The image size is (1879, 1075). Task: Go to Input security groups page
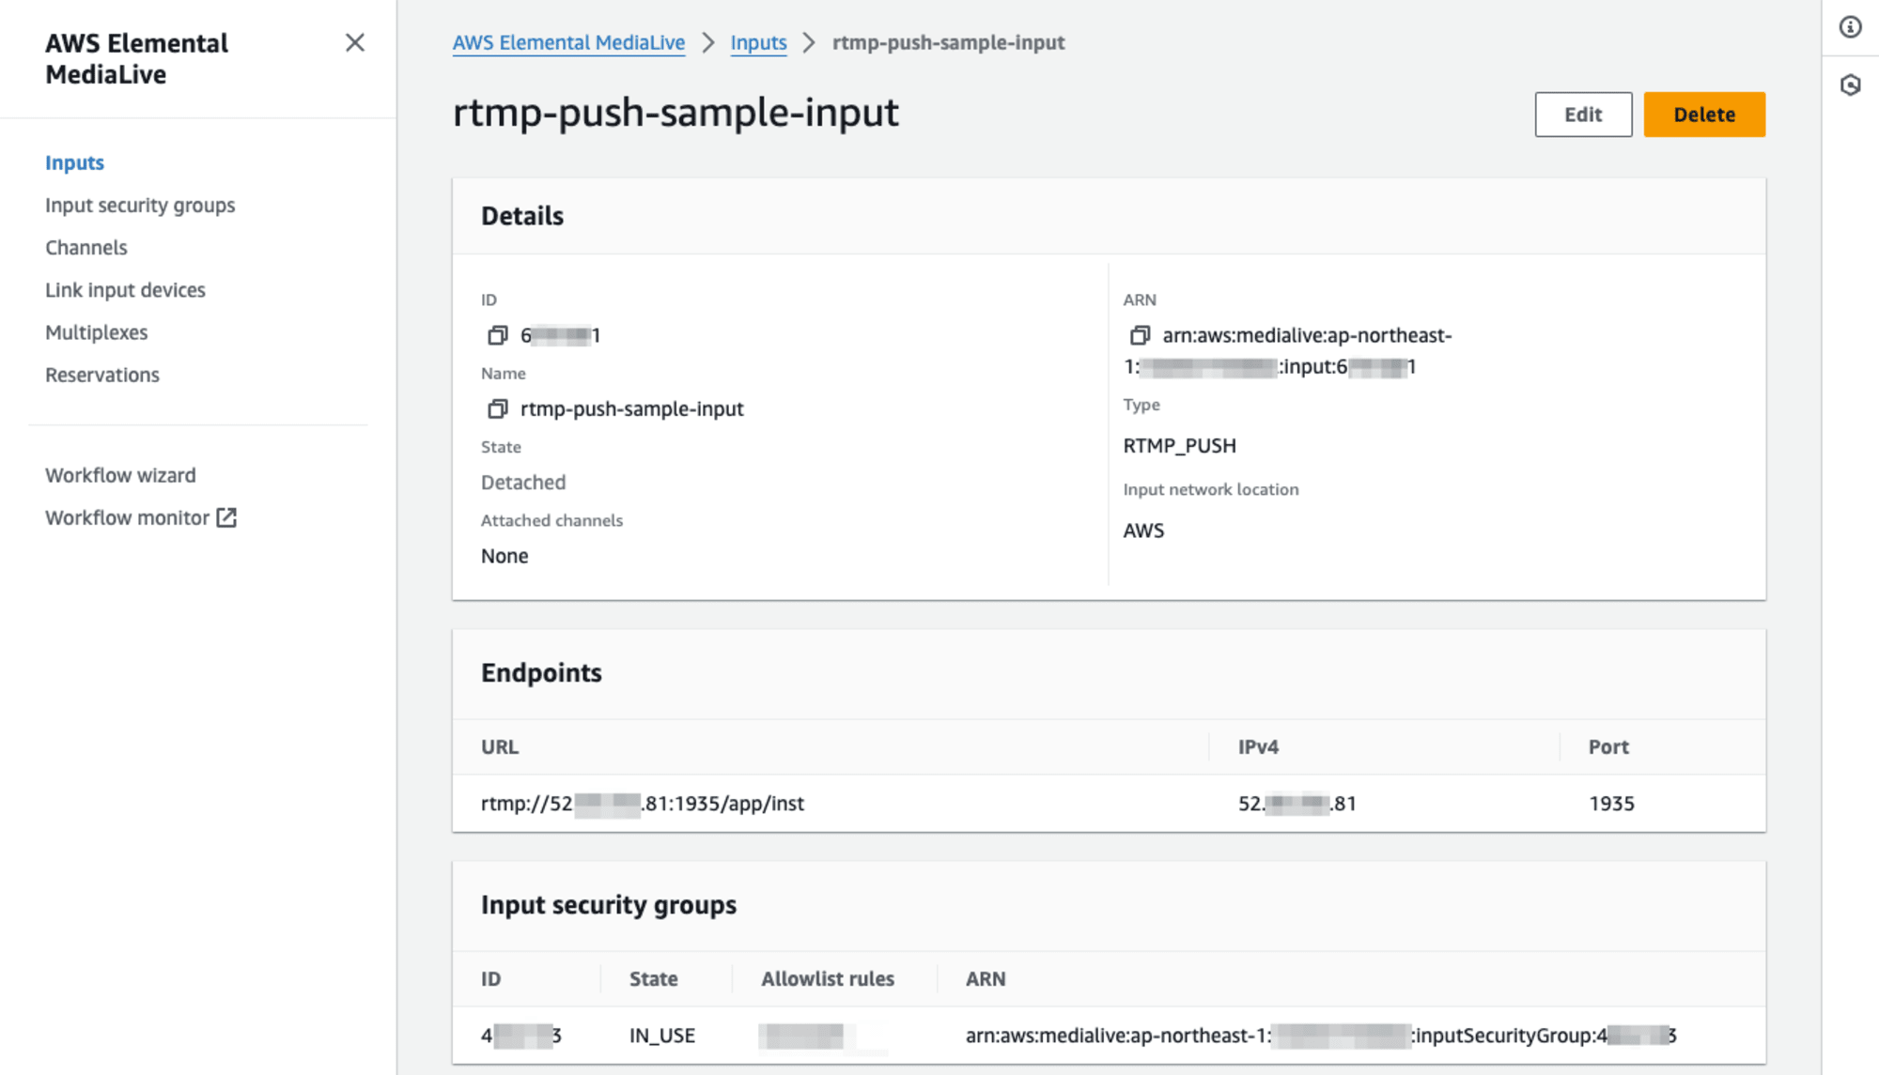coord(140,205)
